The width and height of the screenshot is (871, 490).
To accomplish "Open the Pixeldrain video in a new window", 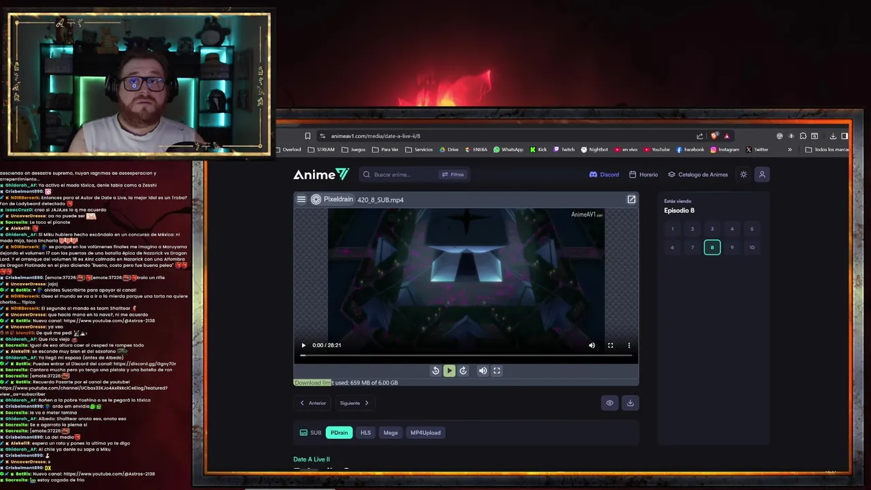I will [x=631, y=199].
